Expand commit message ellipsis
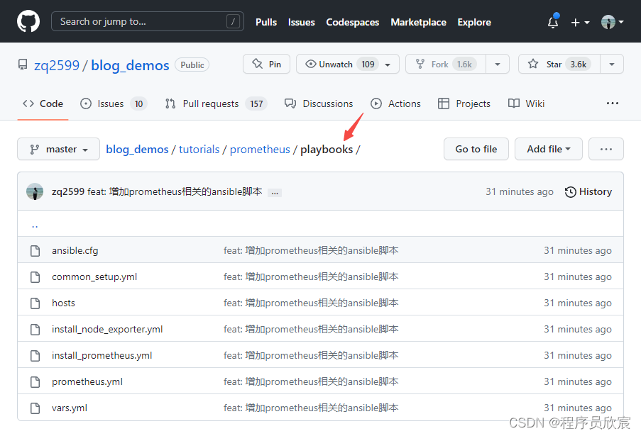 pyautogui.click(x=275, y=193)
